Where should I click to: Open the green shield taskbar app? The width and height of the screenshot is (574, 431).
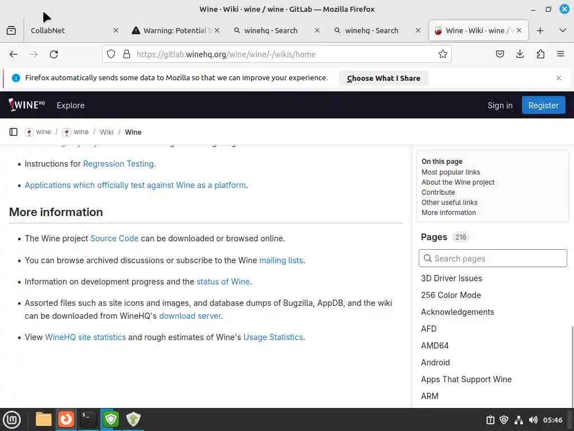pyautogui.click(x=110, y=419)
